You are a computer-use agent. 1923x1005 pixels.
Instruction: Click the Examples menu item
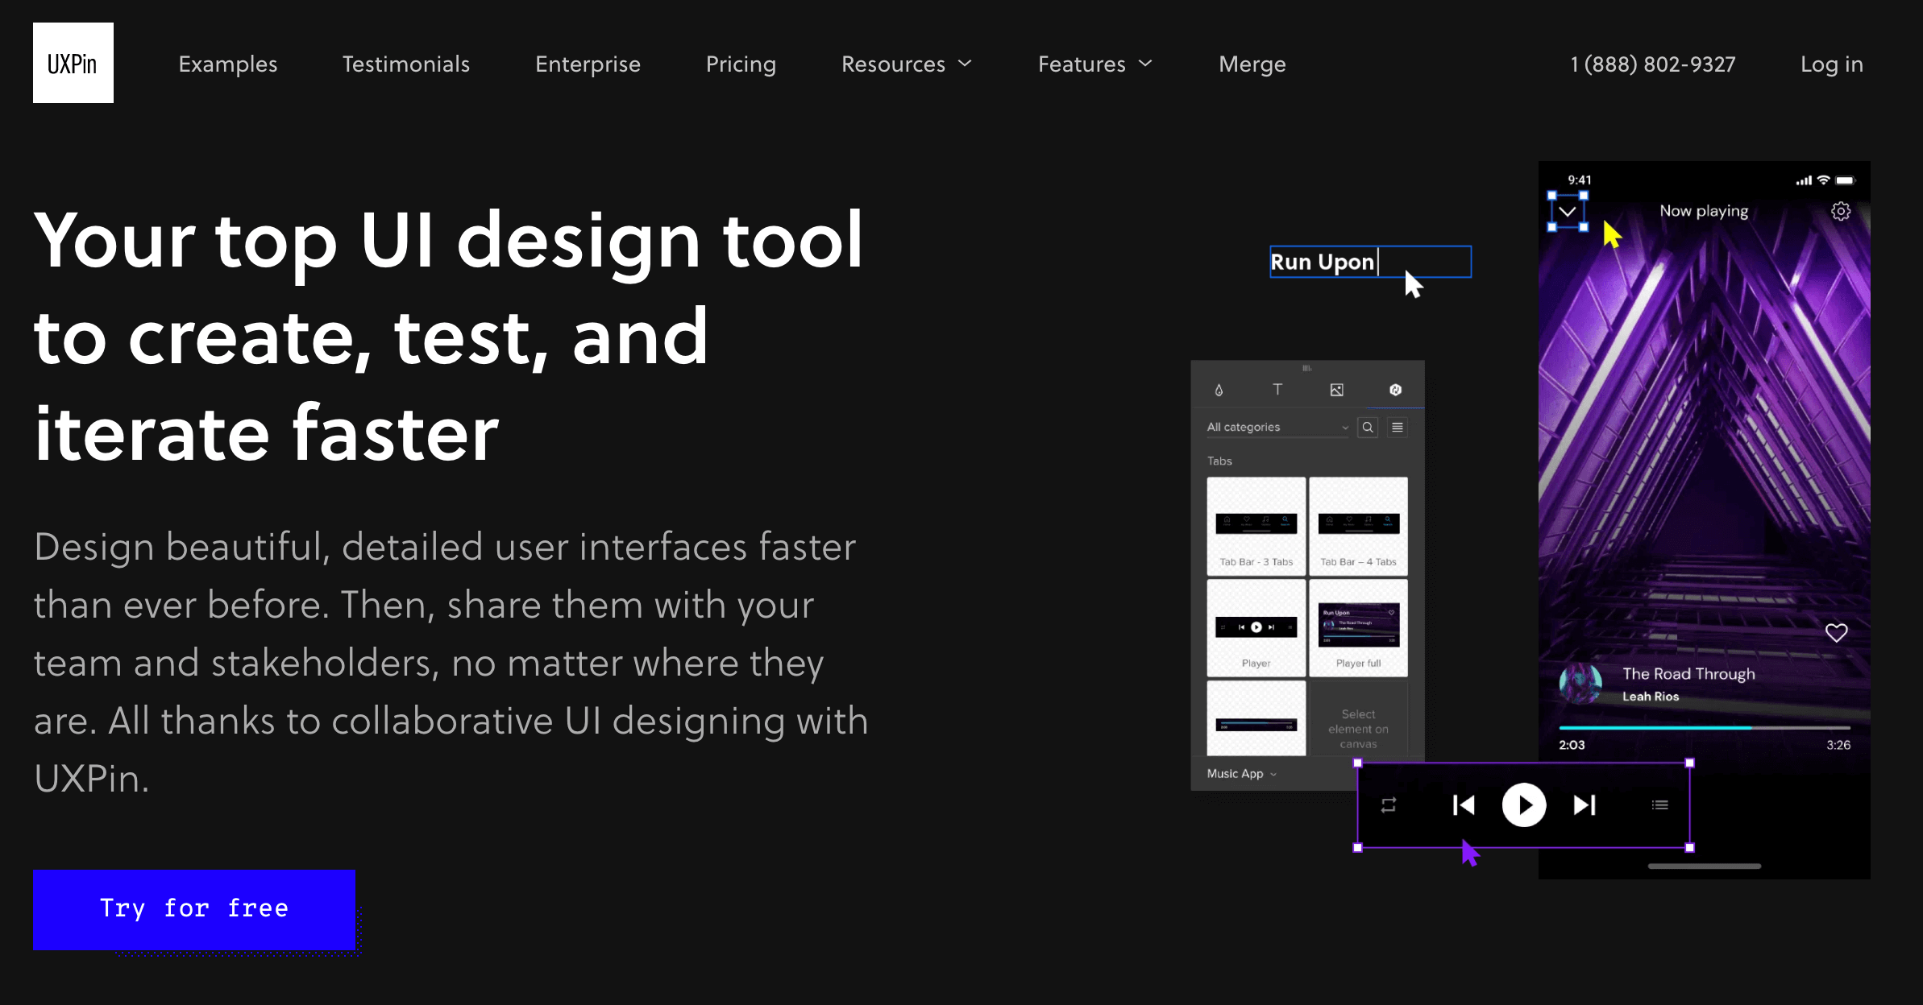point(227,62)
